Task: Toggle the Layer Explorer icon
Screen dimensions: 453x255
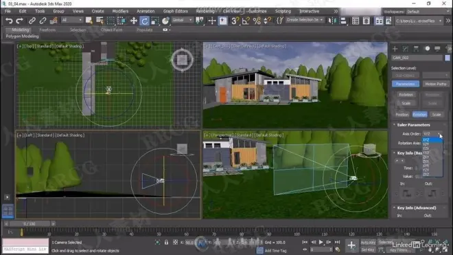Action: tap(366, 21)
